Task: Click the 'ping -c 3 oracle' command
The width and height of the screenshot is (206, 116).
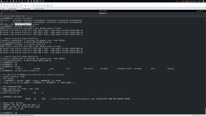Action: (26, 26)
